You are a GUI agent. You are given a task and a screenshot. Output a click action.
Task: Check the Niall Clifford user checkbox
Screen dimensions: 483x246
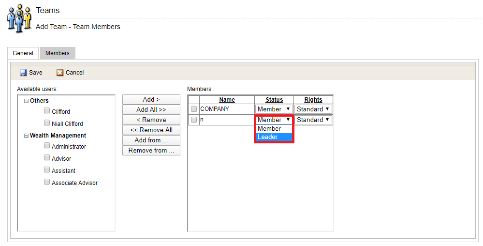(x=47, y=123)
